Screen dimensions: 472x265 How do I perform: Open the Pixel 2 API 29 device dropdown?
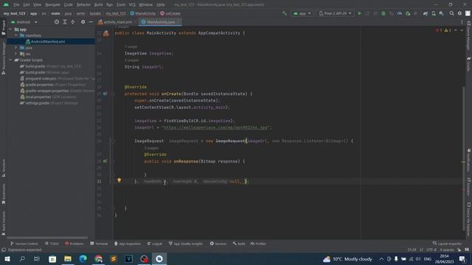point(335,13)
